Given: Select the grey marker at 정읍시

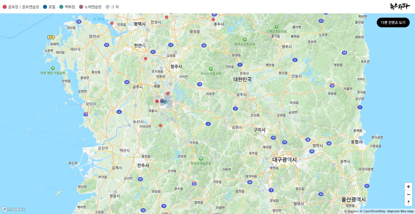Looking at the screenshot, I should pyautogui.click(x=115, y=192).
